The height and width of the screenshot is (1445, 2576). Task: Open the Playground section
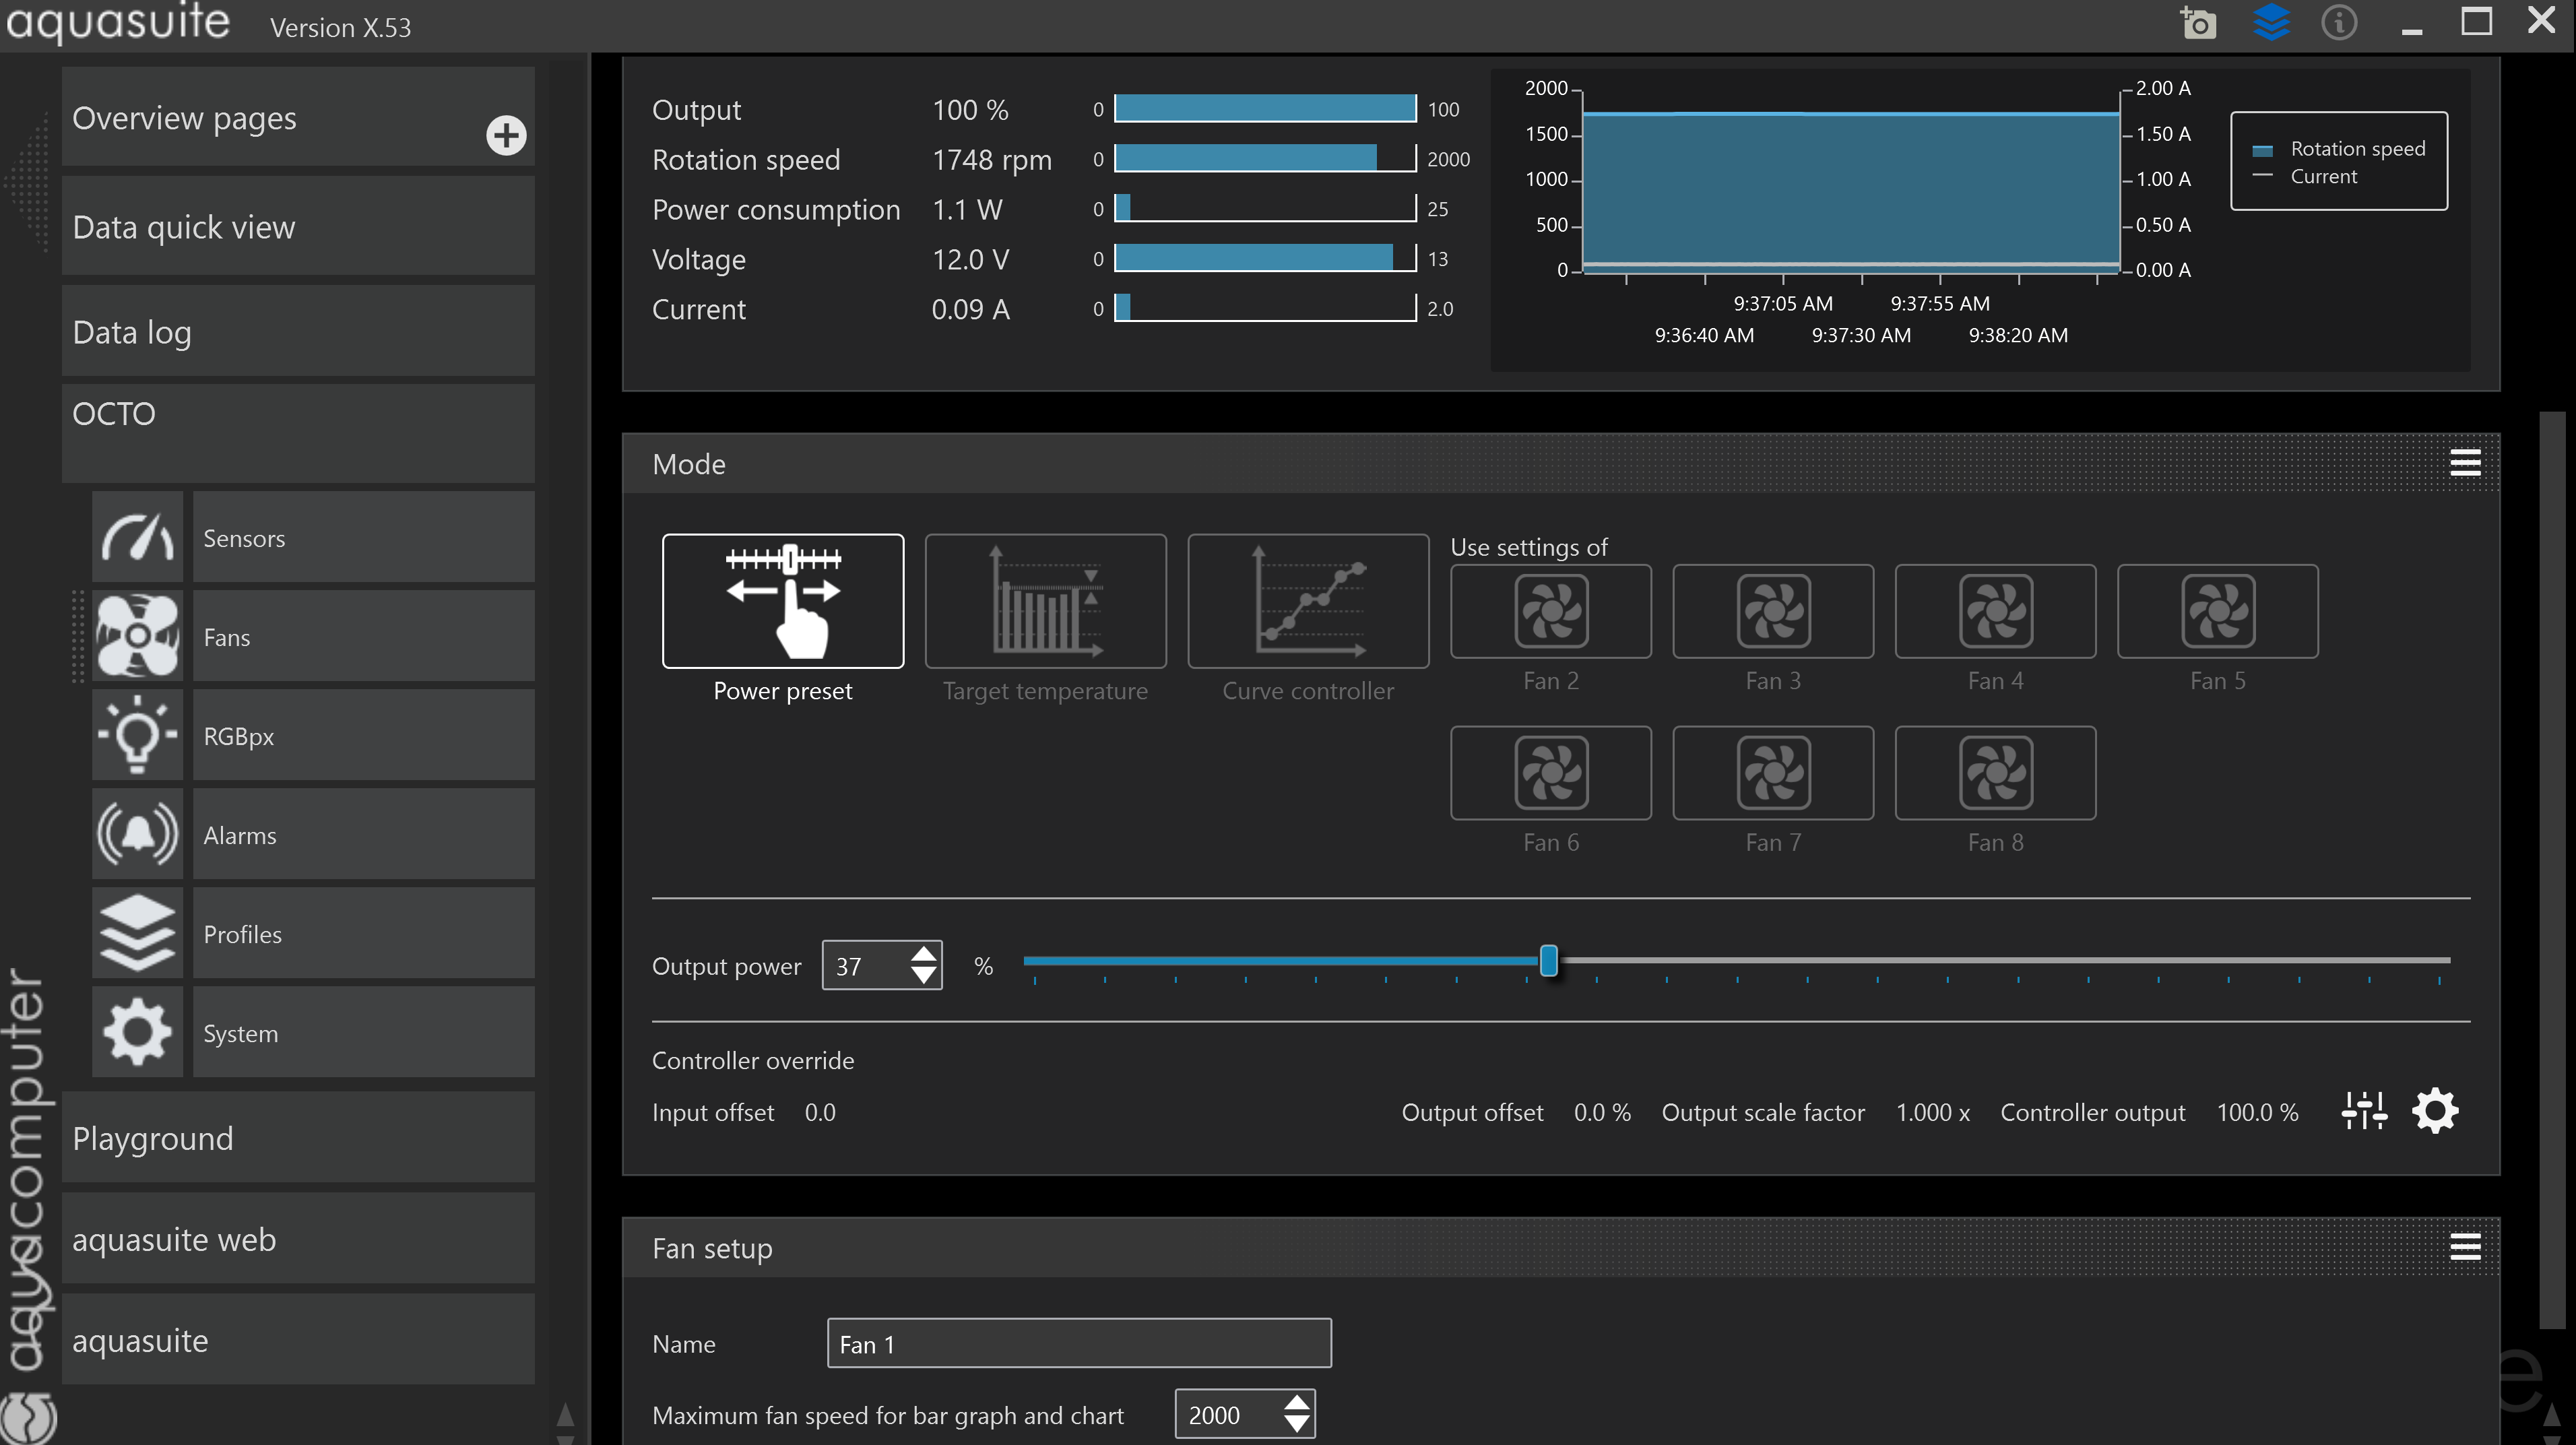click(298, 1138)
